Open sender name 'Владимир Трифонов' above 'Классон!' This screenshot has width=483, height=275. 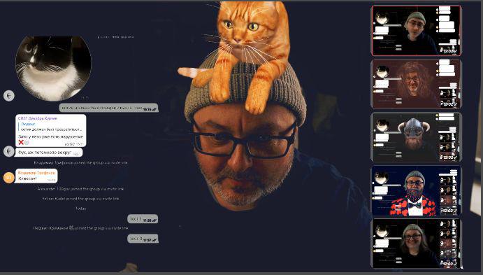click(36, 173)
